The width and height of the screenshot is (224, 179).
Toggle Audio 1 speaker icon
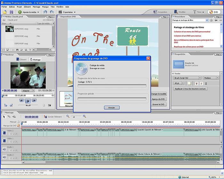[4, 149]
